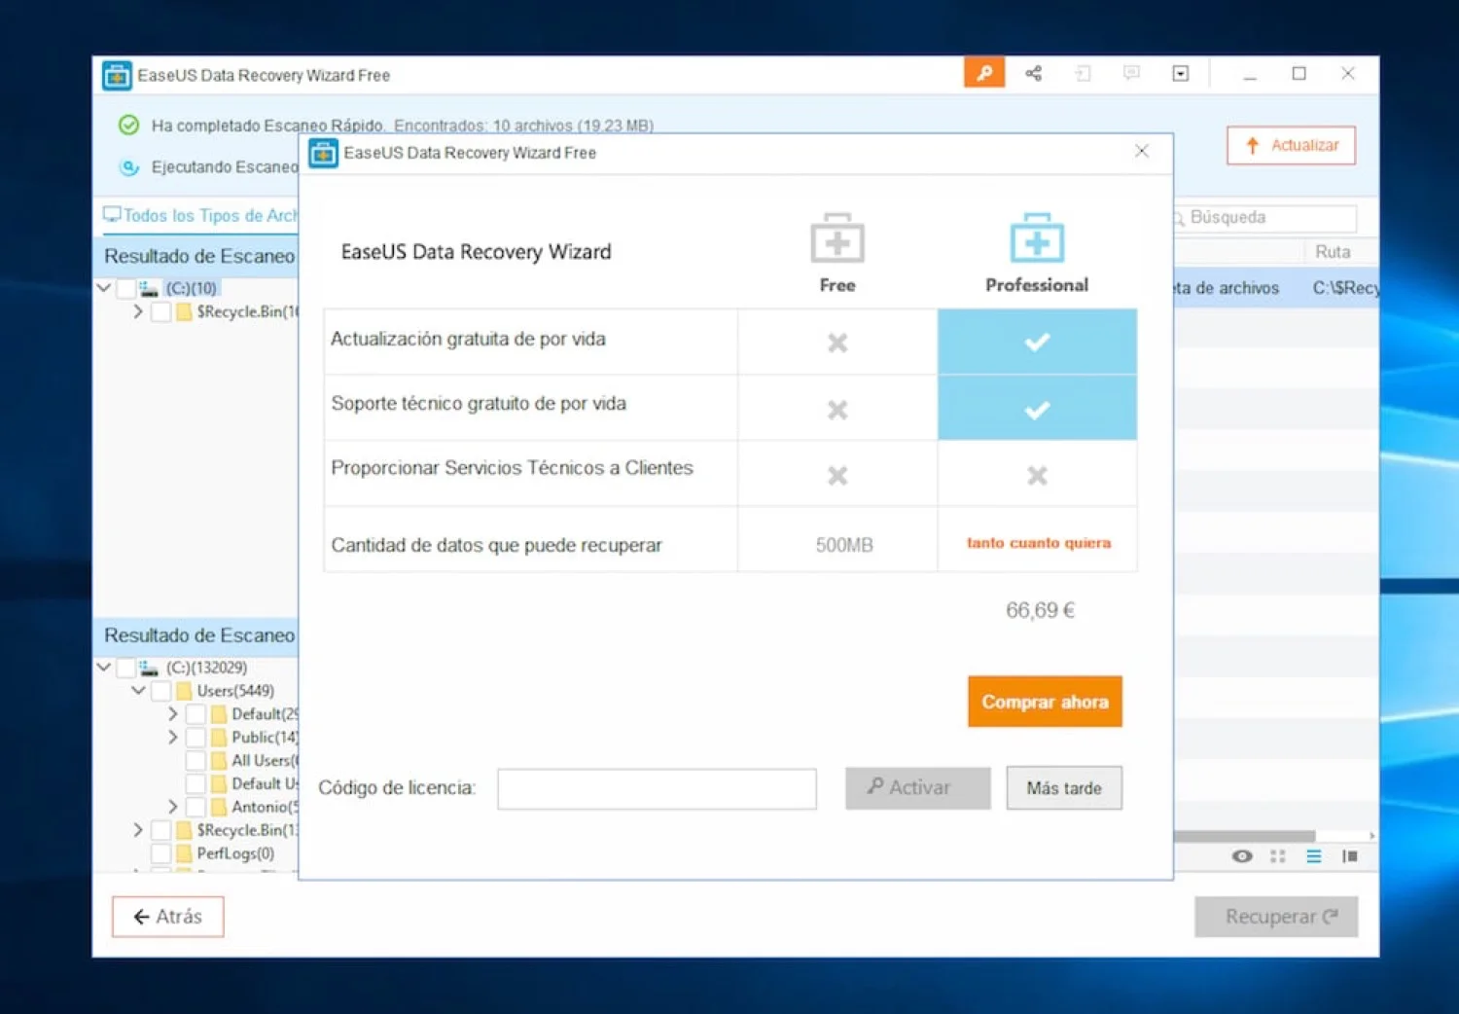Focus the Código de licencia field
This screenshot has height=1014, width=1459.
tap(657, 789)
